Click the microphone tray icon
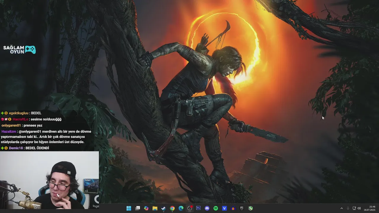379x213 pixels. coord(348,208)
